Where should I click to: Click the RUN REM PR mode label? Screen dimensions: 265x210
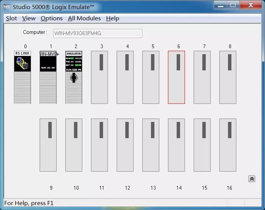[74, 70]
